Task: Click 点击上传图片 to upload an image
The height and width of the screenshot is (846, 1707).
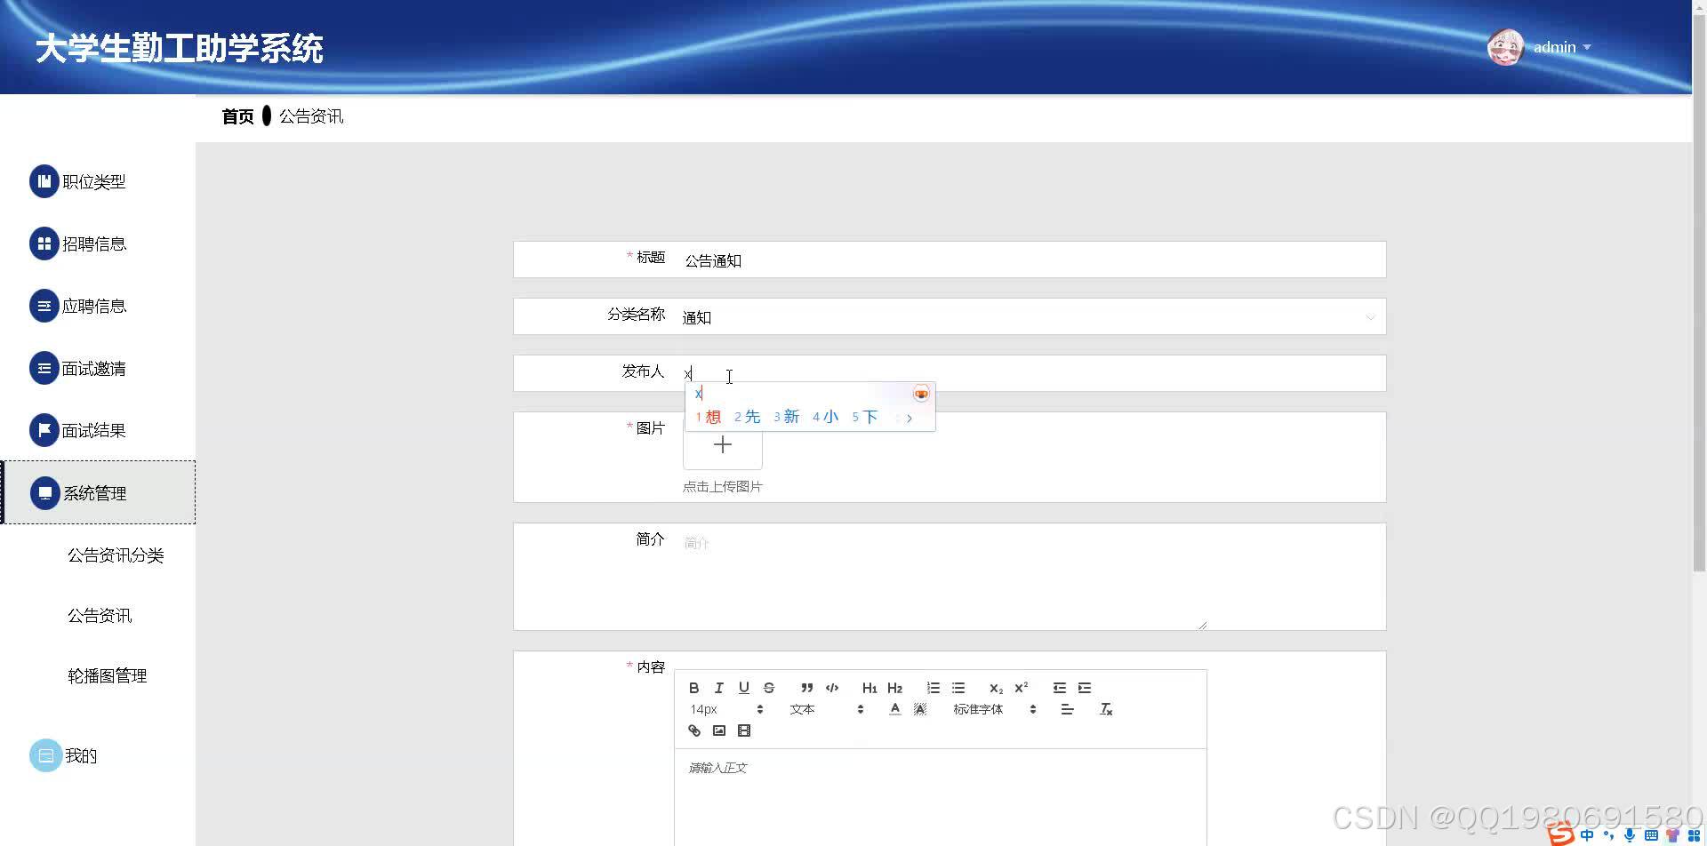Action: [x=722, y=486]
